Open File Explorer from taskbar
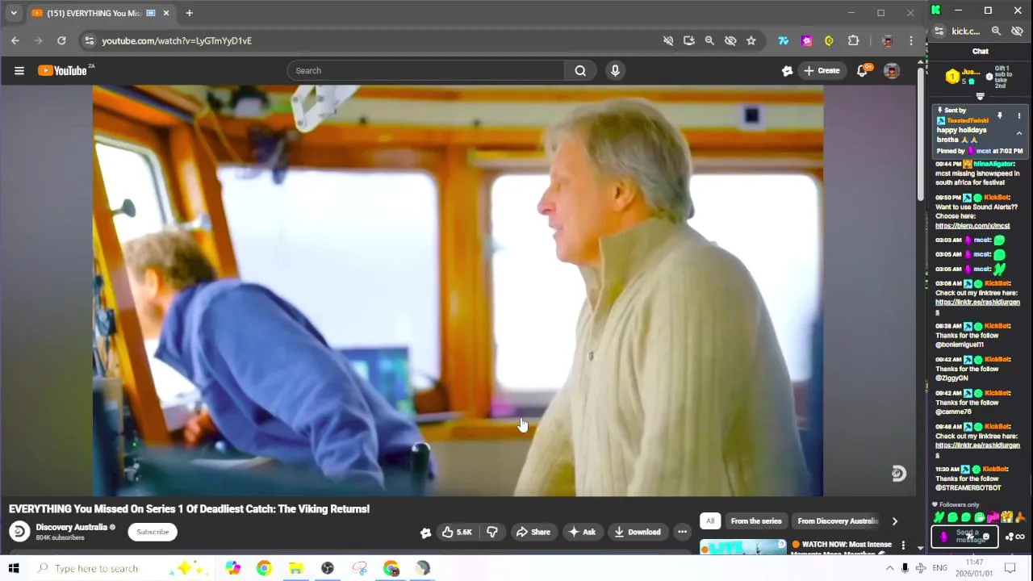This screenshot has height=581, width=1033. [295, 568]
